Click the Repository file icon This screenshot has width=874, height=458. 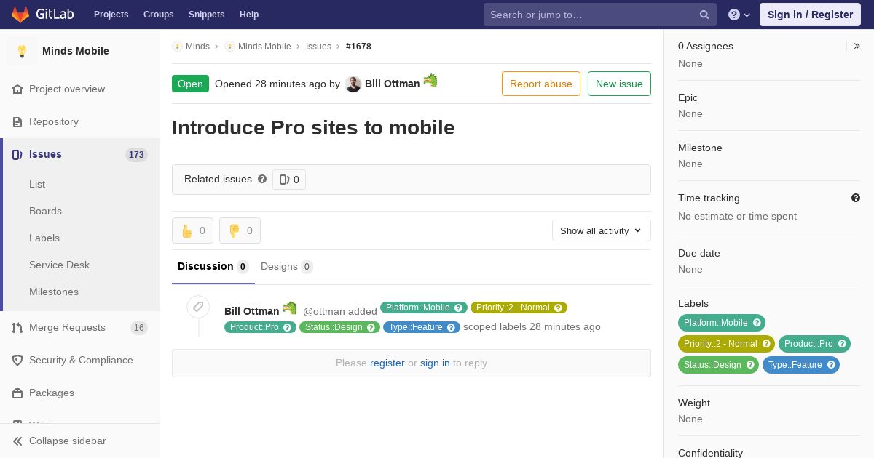tap(17, 121)
